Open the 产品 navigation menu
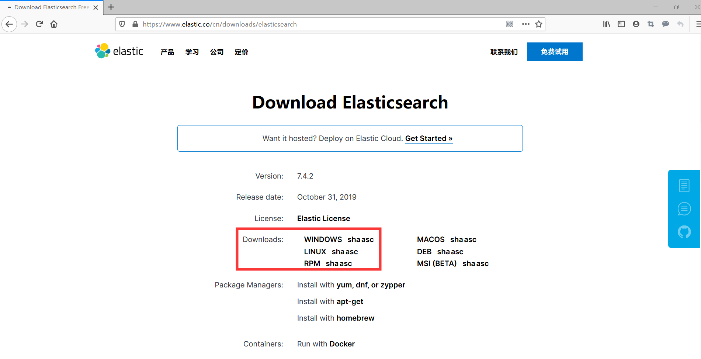 coord(167,52)
